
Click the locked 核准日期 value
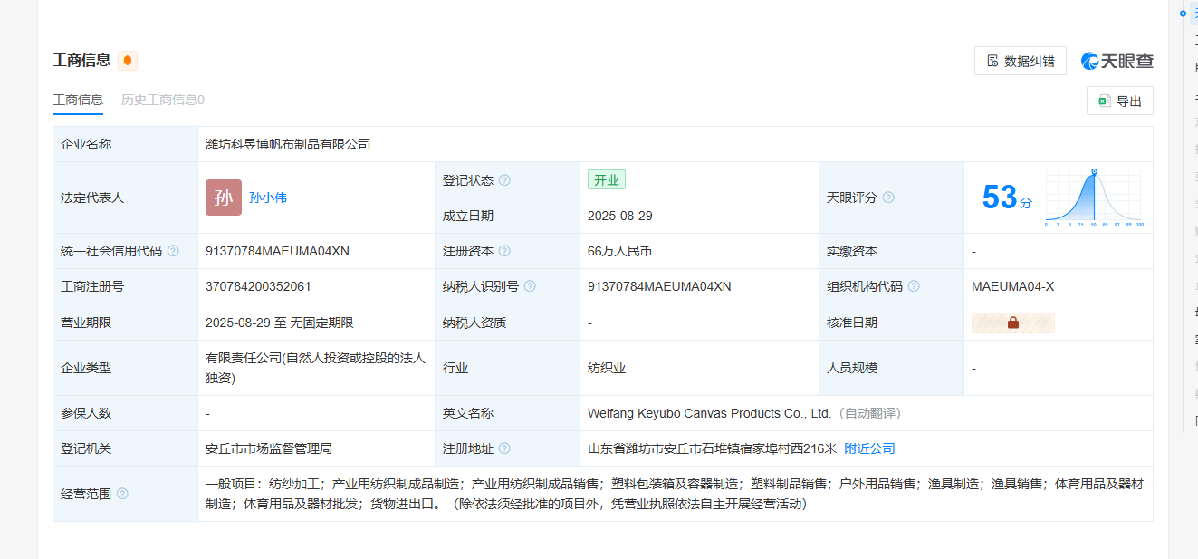(x=1012, y=323)
